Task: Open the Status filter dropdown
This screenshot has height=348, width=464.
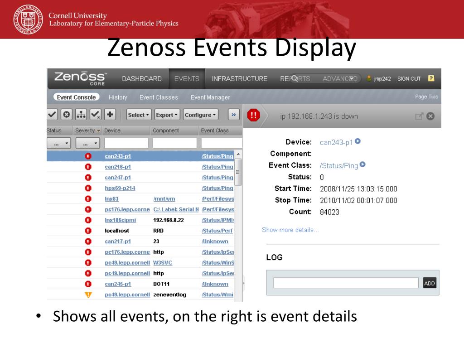Action: coord(59,143)
